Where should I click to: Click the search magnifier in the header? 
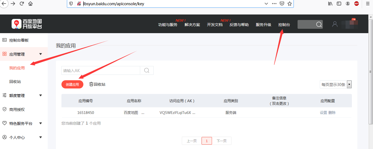319,24
